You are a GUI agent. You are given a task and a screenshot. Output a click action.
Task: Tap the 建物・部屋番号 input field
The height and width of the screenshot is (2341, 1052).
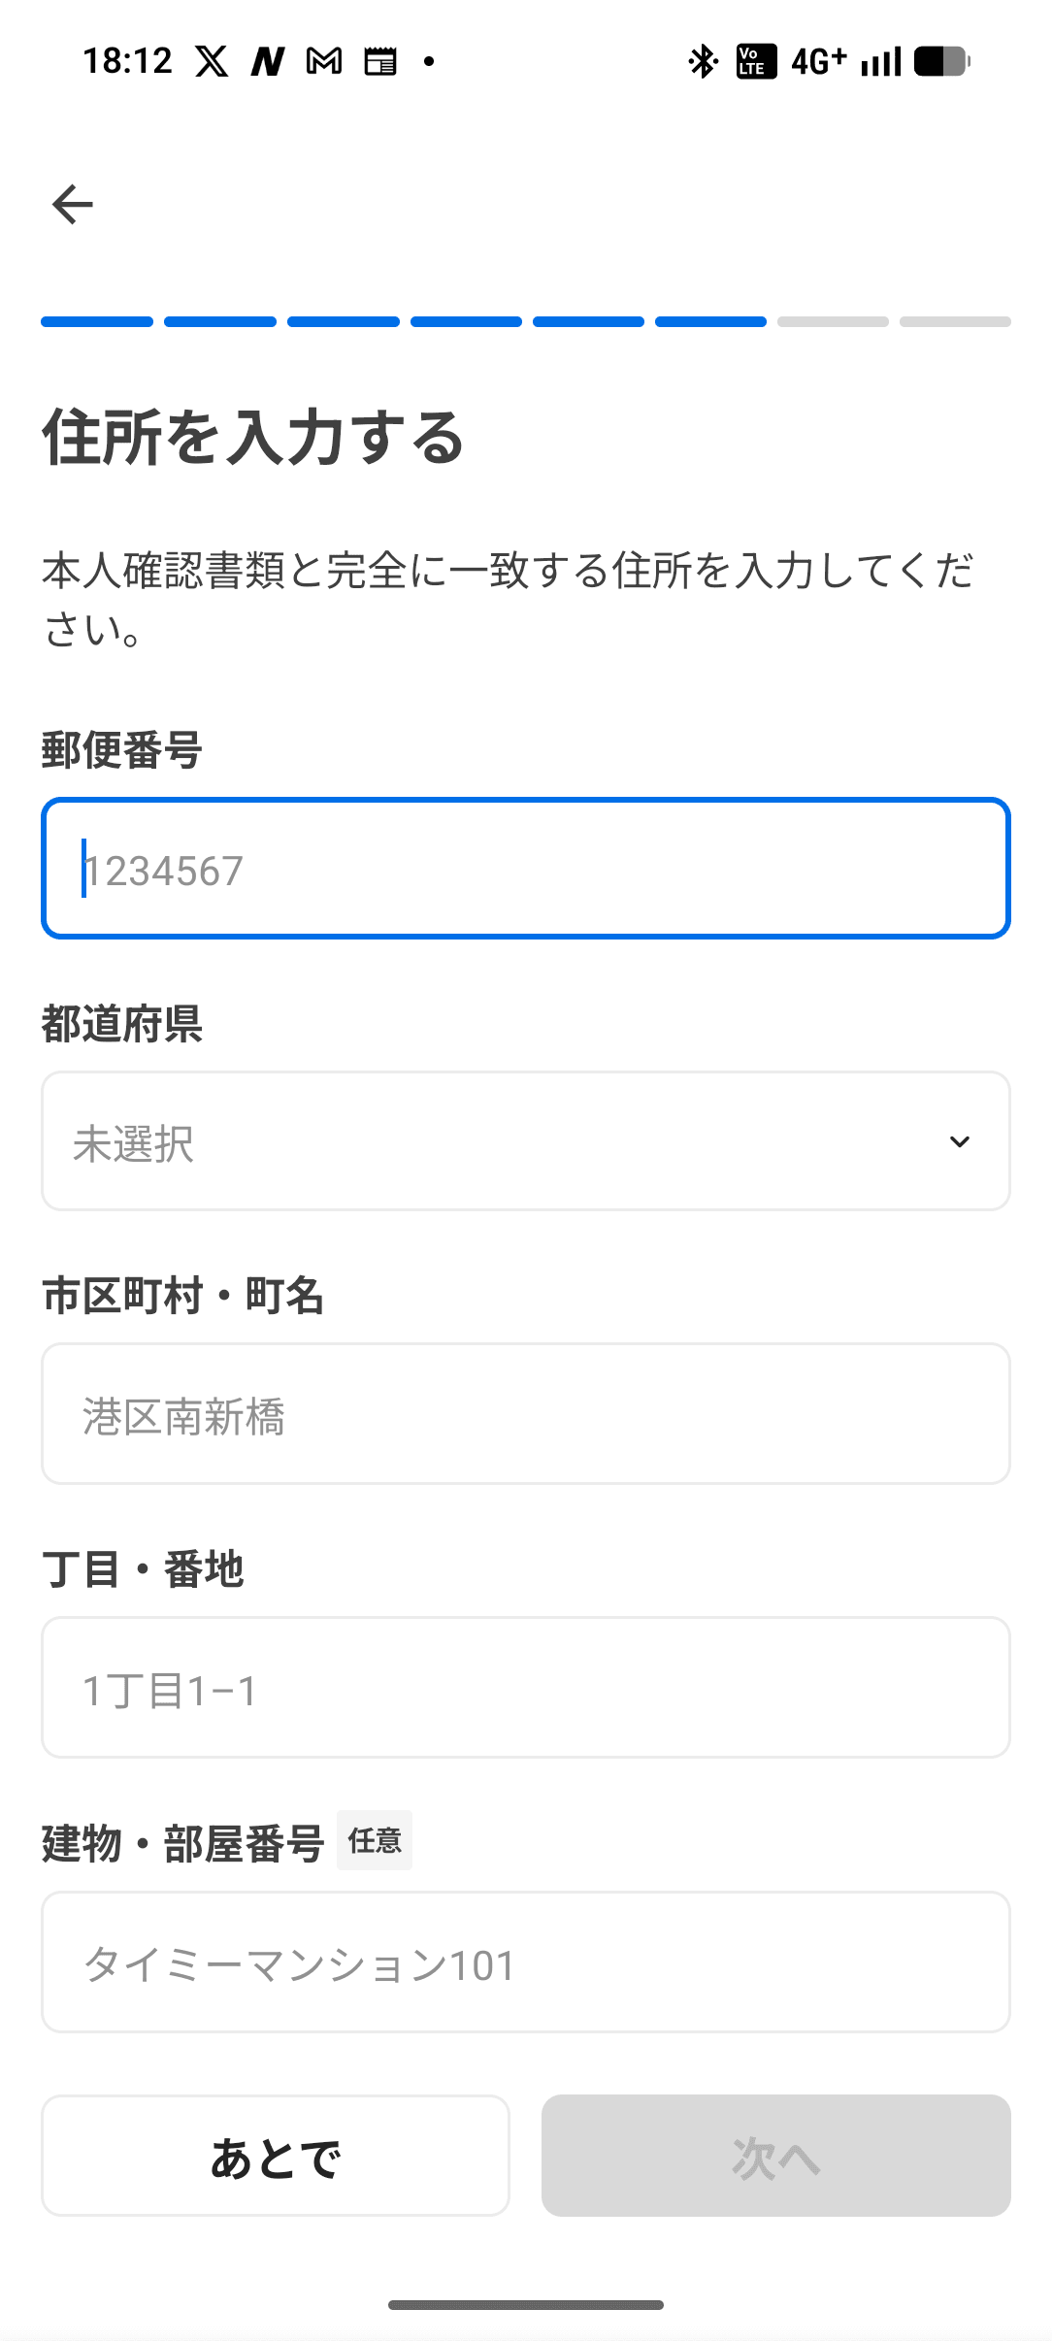[525, 1962]
